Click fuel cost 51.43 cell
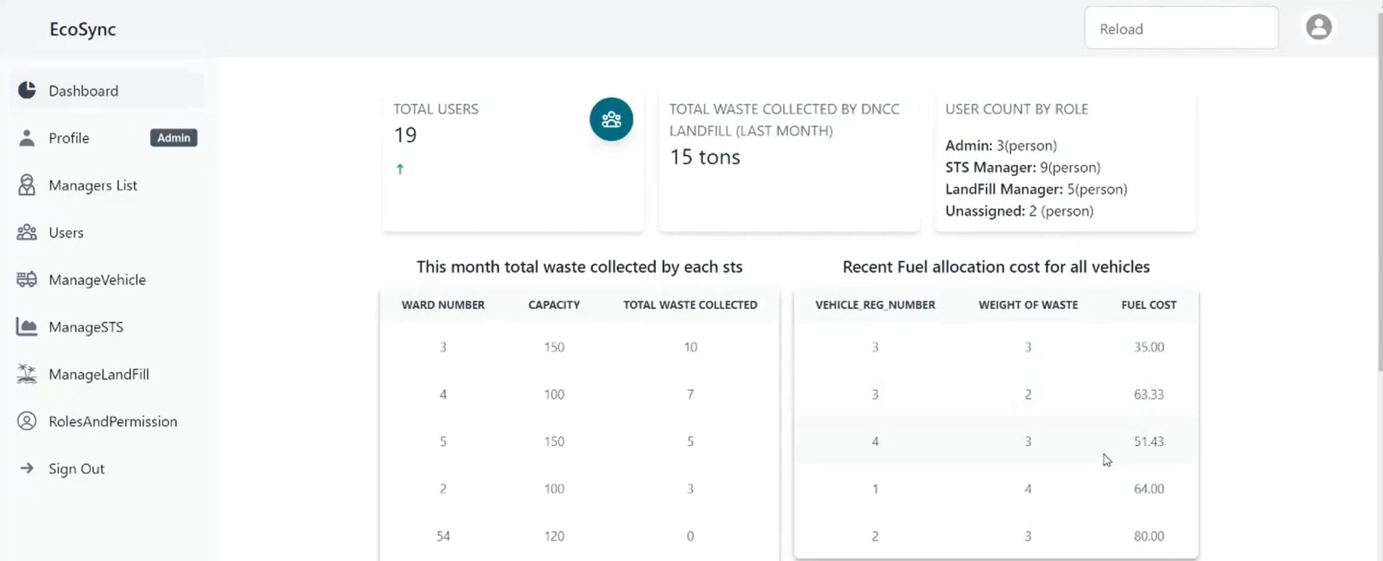This screenshot has width=1383, height=561. point(1148,442)
